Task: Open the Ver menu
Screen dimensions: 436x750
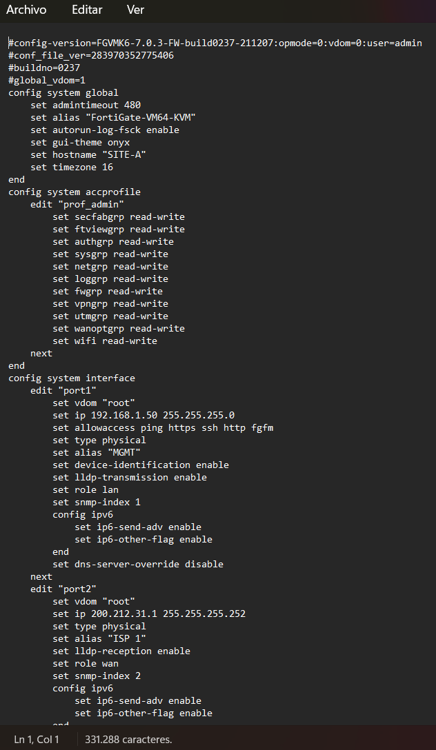Action: [135, 10]
